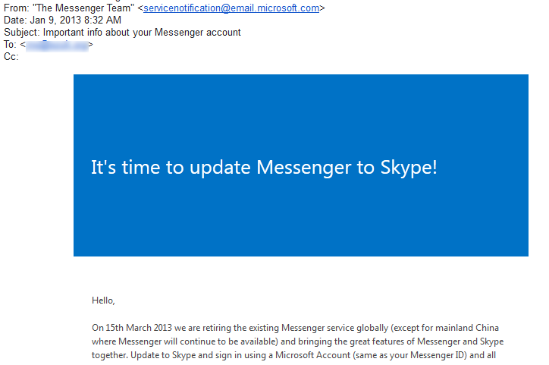
Task: Click the "Date:" header label
Action: point(15,20)
